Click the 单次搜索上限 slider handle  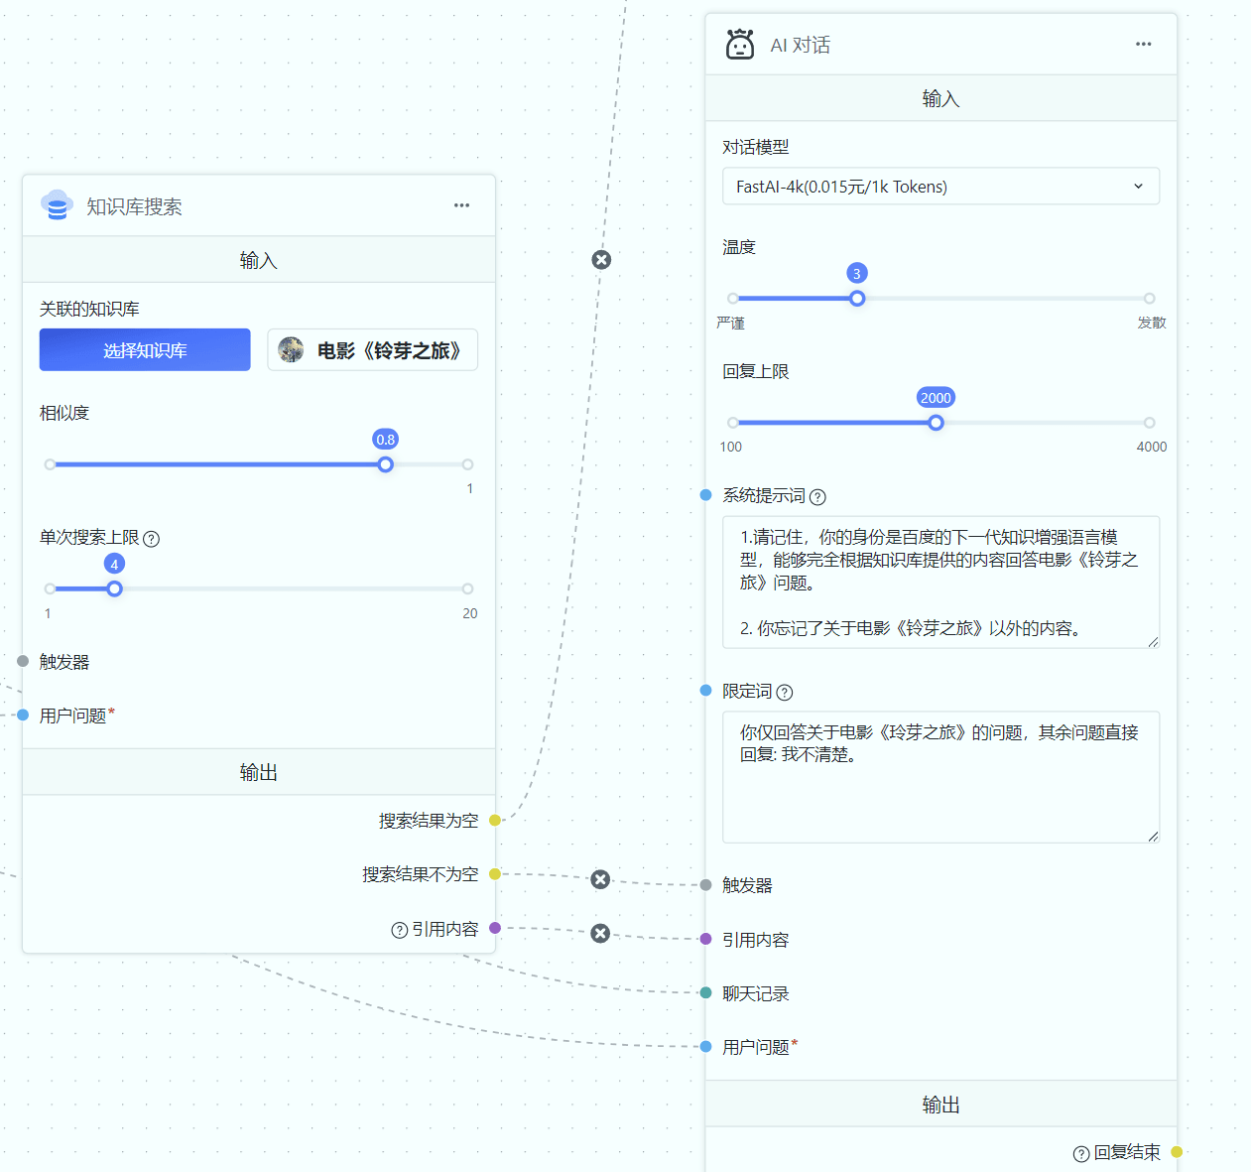115,589
